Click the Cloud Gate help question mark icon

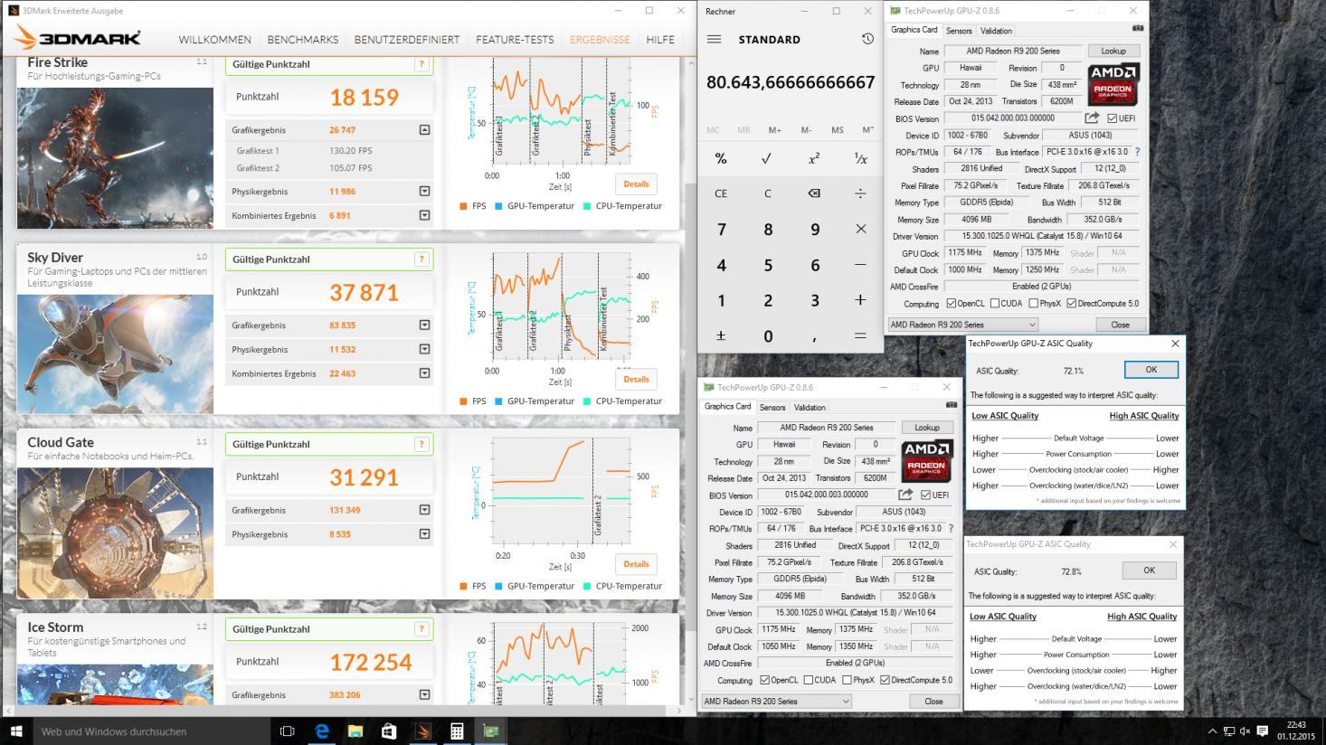(x=421, y=444)
